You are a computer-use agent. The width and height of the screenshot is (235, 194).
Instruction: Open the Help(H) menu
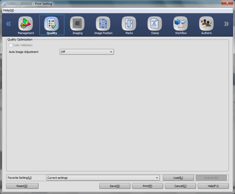pos(9,10)
